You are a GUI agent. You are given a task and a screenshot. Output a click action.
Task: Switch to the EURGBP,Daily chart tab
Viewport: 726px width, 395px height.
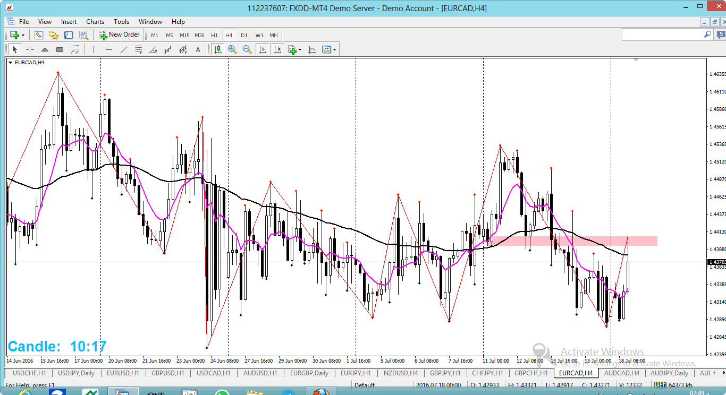(x=309, y=373)
